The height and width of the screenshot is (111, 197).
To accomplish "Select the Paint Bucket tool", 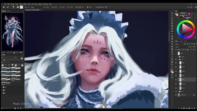I will [172, 44].
